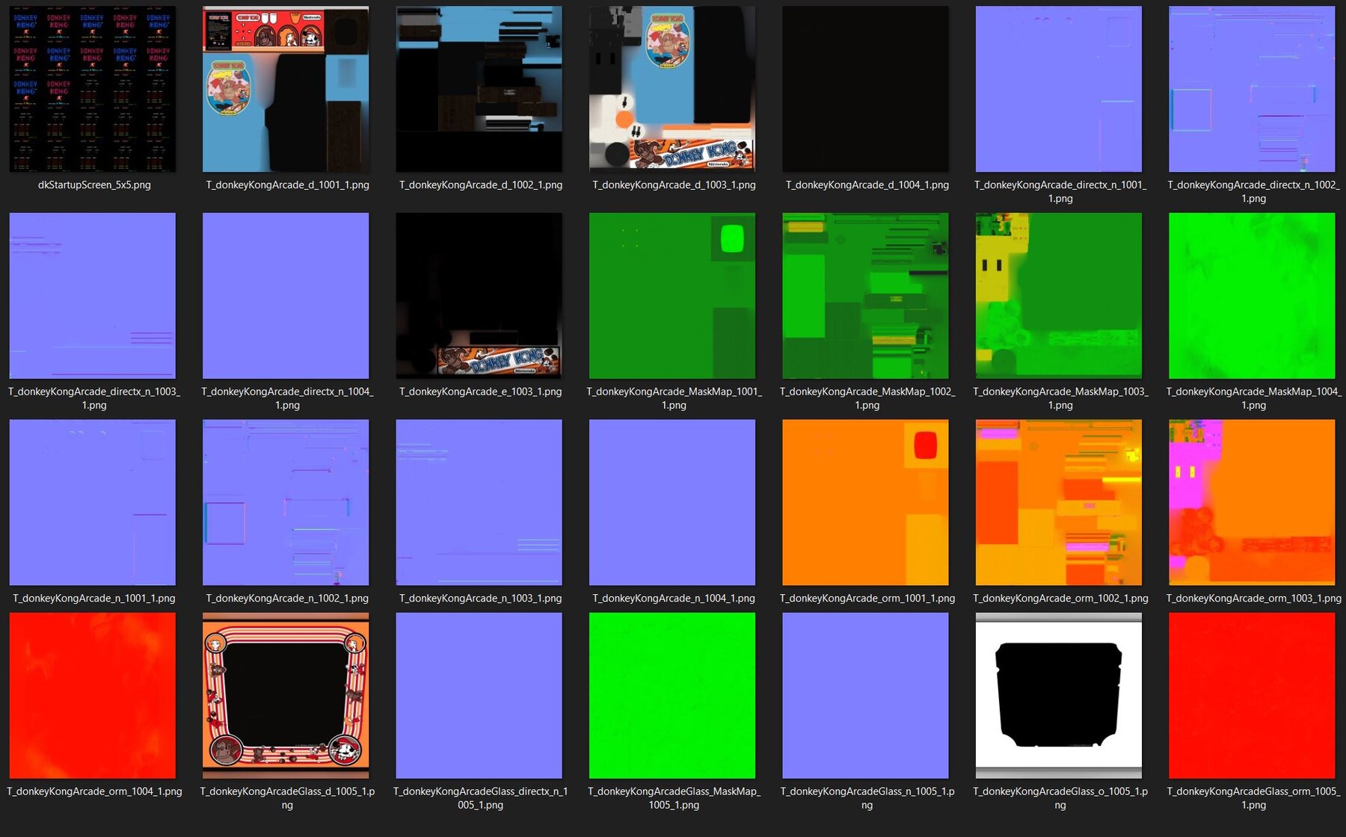Screen dimensions: 1346x837
Task: Select T_donkeyKongArcade_n_1004_1.png thumbnail
Action: 672,502
